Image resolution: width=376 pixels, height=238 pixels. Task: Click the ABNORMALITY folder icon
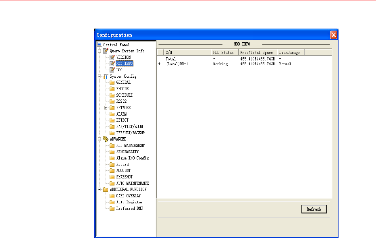click(x=112, y=152)
